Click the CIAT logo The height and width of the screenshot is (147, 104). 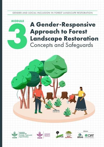pyautogui.click(x=89, y=136)
